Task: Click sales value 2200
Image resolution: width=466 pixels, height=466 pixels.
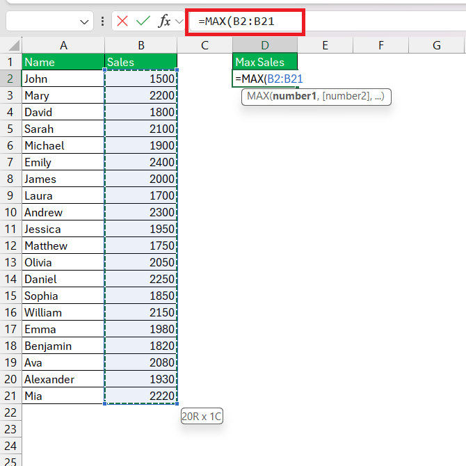Action: tap(141, 95)
